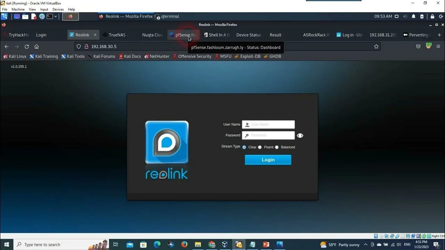Switch to the Nuqta Cloud tab
The height and width of the screenshot is (250, 445).
[x=152, y=35]
